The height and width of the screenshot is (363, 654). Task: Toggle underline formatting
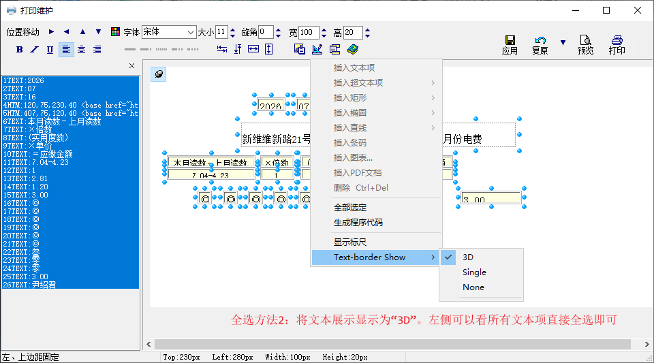[x=50, y=50]
